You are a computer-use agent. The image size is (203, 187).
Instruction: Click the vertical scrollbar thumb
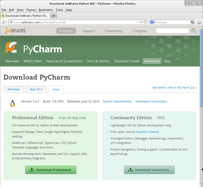[201, 68]
